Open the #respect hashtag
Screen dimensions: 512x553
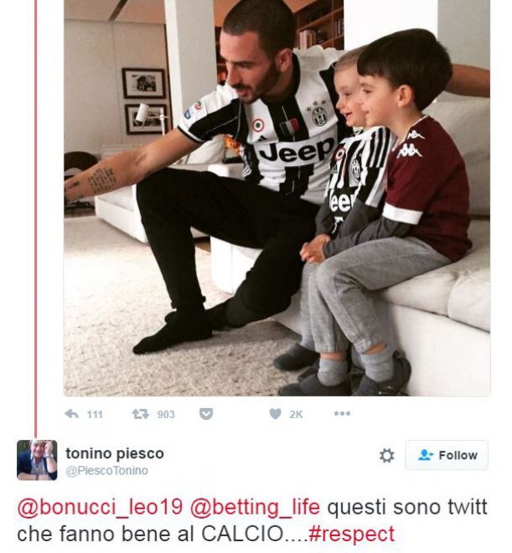point(352,534)
